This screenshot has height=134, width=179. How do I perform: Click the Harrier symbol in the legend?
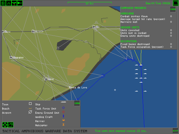(x=63, y=121)
